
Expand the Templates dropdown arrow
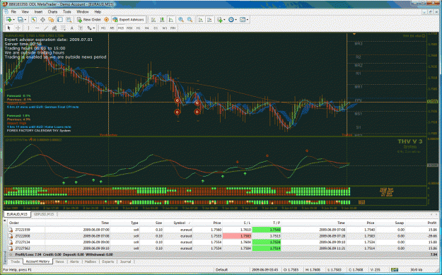coord(248,20)
